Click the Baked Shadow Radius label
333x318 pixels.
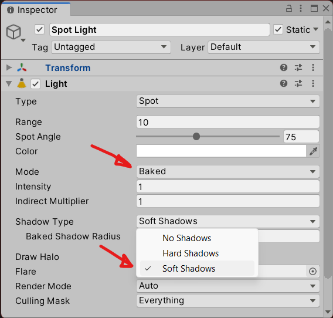(x=73, y=236)
